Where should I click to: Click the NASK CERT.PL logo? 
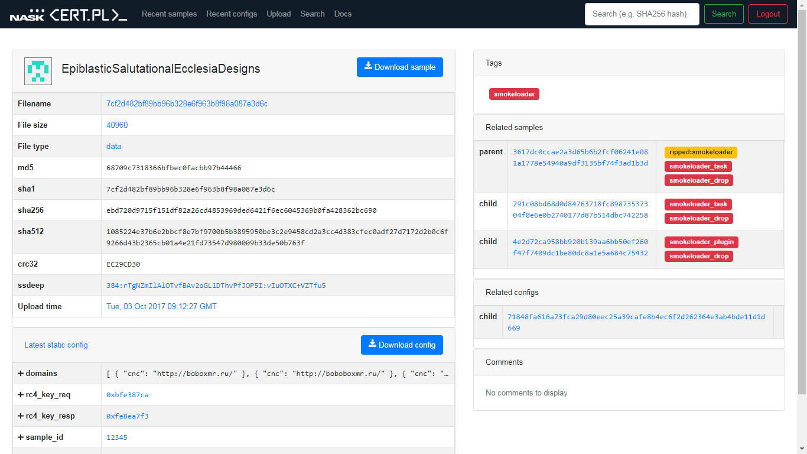click(x=68, y=14)
